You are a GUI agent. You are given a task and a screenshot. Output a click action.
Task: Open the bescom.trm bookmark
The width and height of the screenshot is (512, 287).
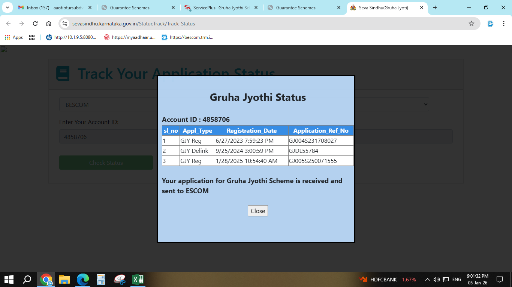click(187, 37)
